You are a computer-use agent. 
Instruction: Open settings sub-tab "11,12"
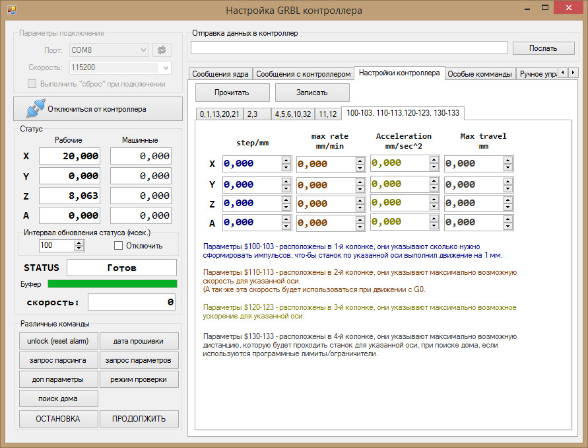328,114
